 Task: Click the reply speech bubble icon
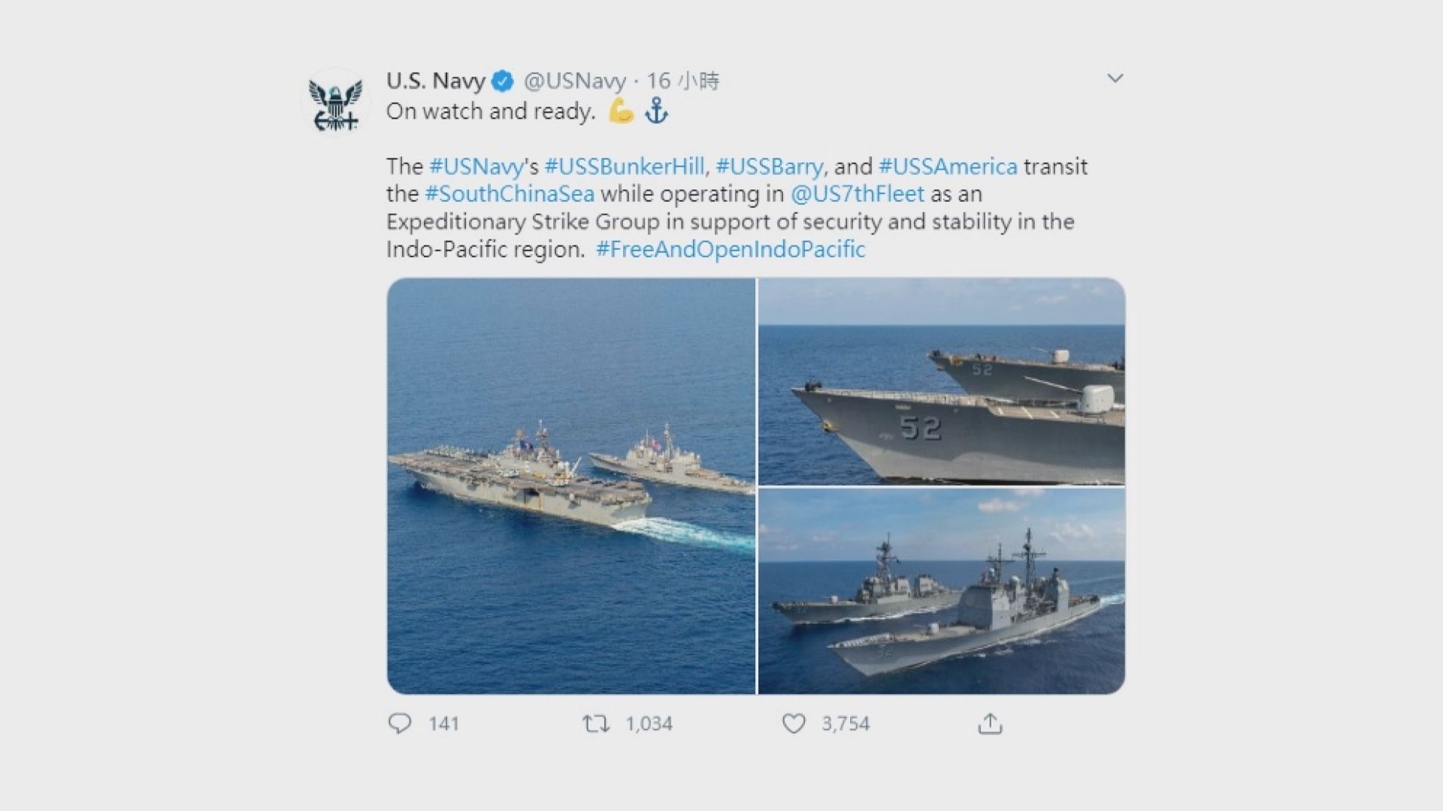click(x=401, y=724)
